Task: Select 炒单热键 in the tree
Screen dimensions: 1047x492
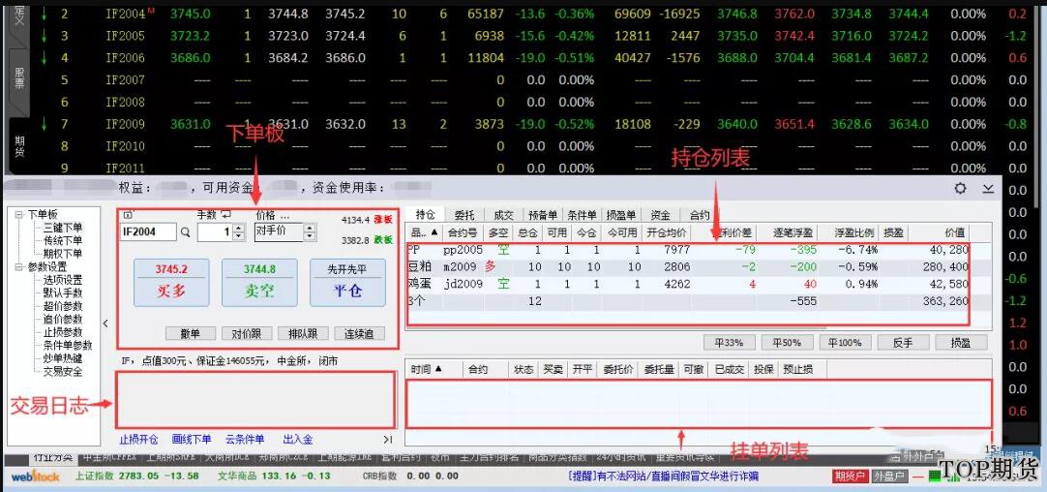Action: [x=64, y=358]
